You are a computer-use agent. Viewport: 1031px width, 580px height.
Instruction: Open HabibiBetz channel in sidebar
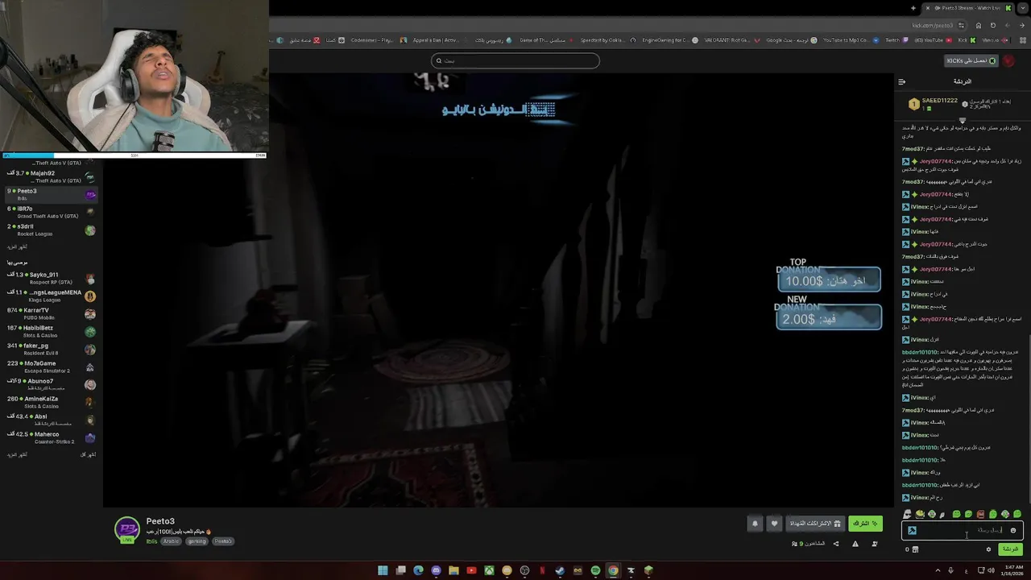pyautogui.click(x=52, y=331)
